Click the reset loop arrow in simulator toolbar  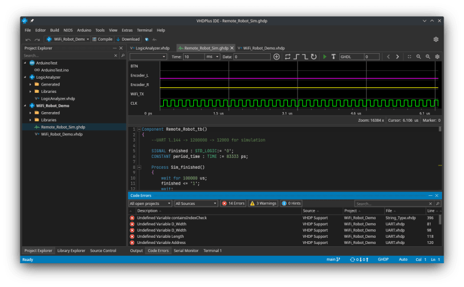click(x=314, y=57)
